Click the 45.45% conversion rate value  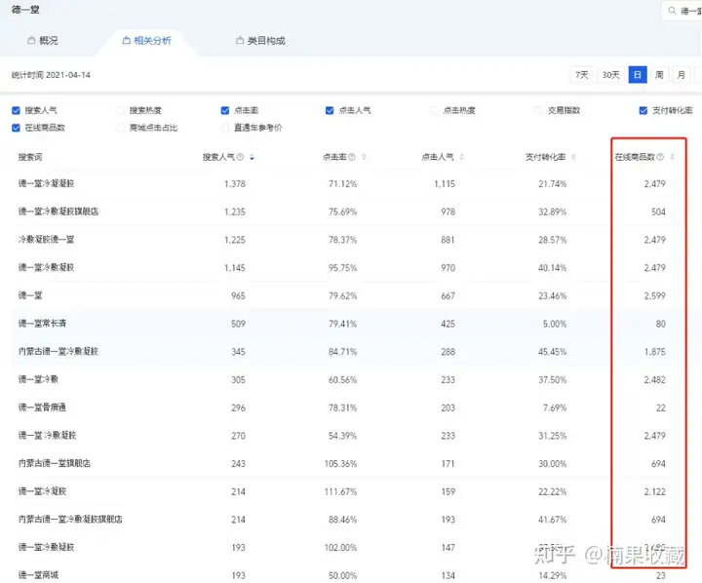tap(553, 352)
